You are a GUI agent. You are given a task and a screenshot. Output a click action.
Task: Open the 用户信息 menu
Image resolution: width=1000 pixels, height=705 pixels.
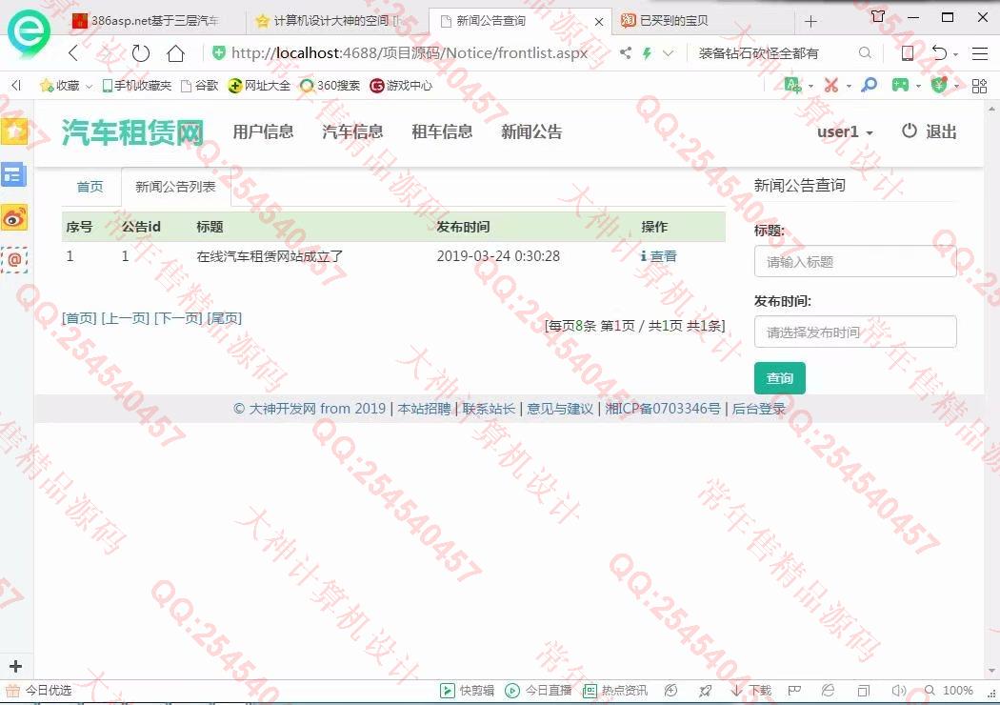tap(263, 132)
